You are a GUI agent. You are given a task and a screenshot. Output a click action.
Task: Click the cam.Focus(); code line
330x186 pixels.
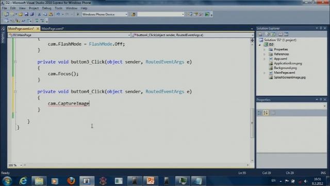tap(63, 74)
